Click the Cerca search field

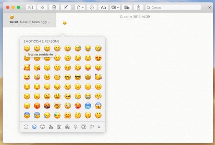173,7
